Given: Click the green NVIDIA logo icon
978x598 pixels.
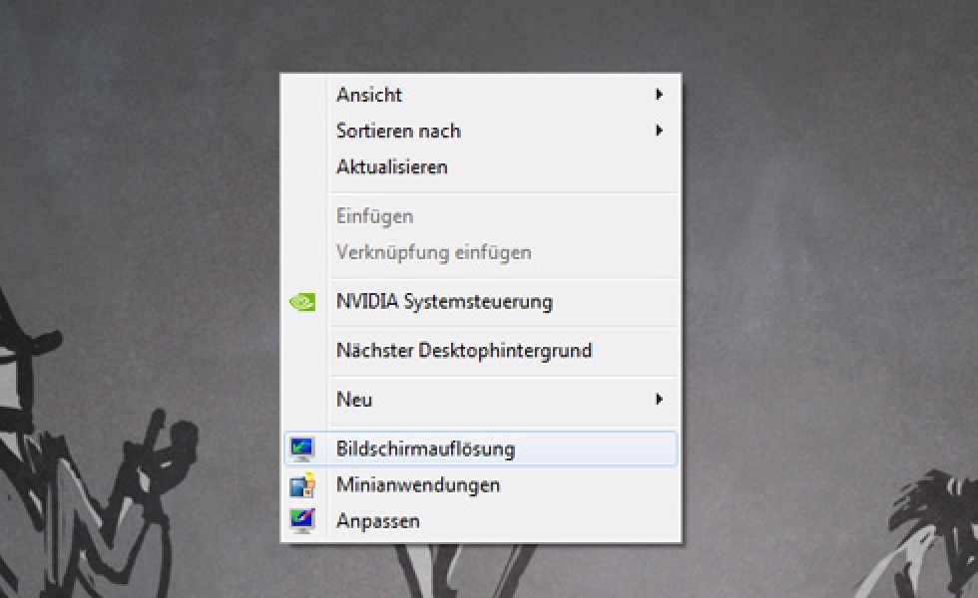Looking at the screenshot, I should 301,302.
